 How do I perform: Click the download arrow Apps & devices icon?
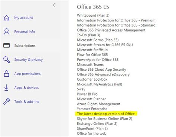point(6,88)
